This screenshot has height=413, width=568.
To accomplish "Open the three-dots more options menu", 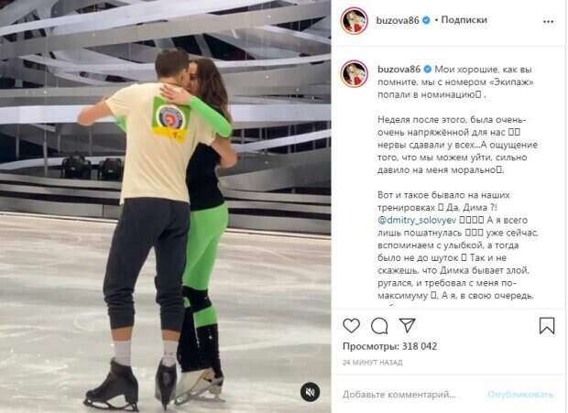I will [x=548, y=22].
